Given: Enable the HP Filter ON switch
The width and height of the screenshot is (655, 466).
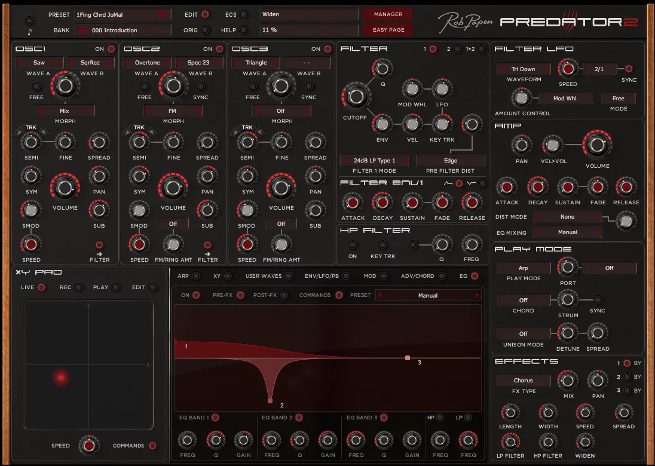Looking at the screenshot, I should click(353, 245).
